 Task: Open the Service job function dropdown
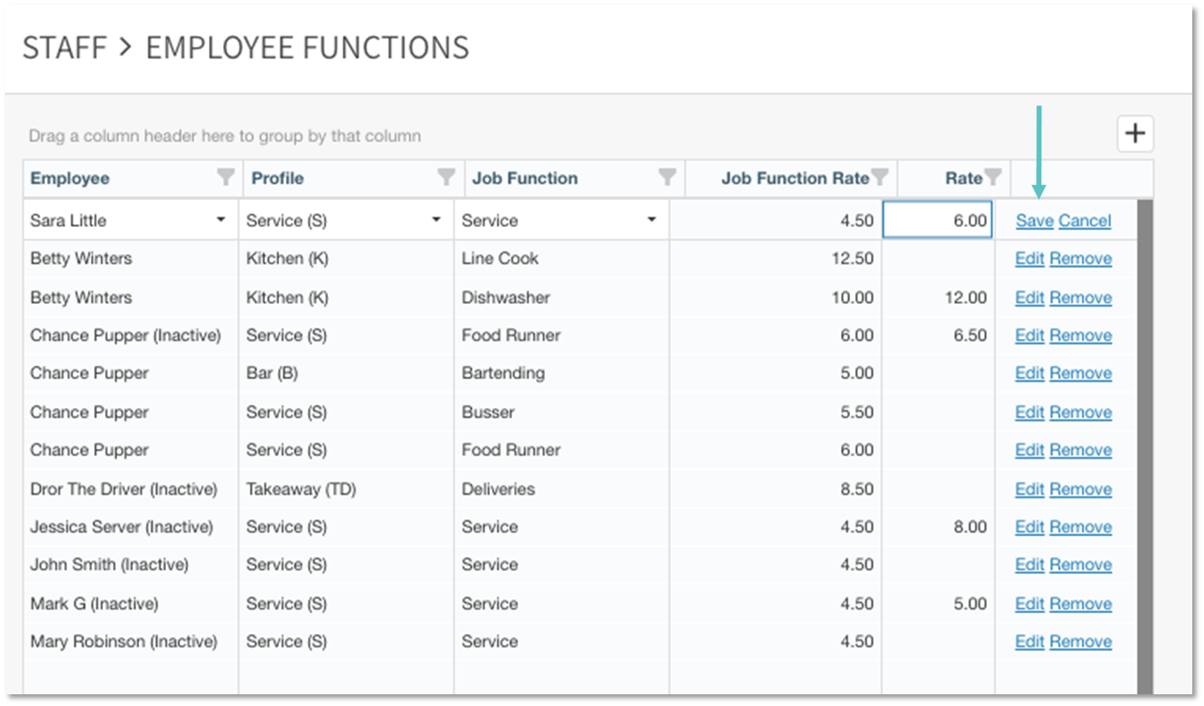(651, 220)
